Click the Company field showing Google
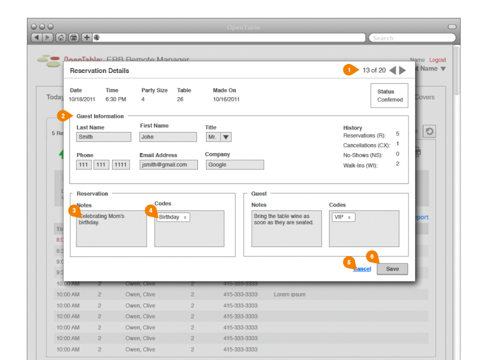This screenshot has width=485, height=360. [234, 164]
